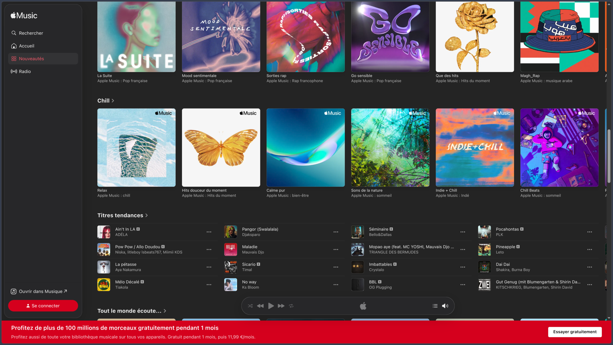Open Mood sentimentale playlist cover
This screenshot has width=613, height=345.
(x=221, y=37)
